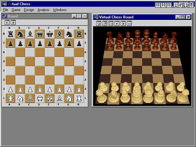Click the Board window system menu icon
Image resolution: width=196 pixels, height=147 pixels.
pos(5,16)
